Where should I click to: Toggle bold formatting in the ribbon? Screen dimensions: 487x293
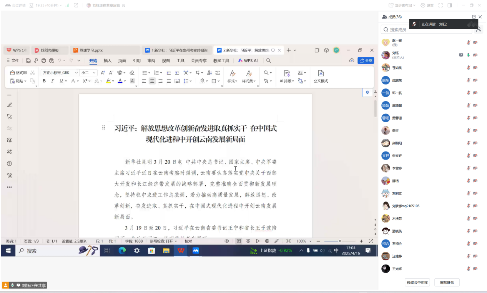coord(44,81)
